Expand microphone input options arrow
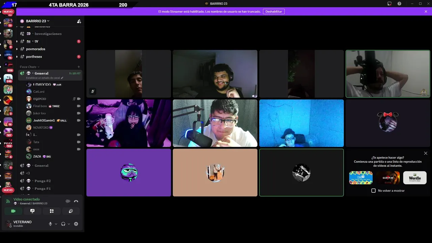The height and width of the screenshot is (243, 432). [x=56, y=224]
